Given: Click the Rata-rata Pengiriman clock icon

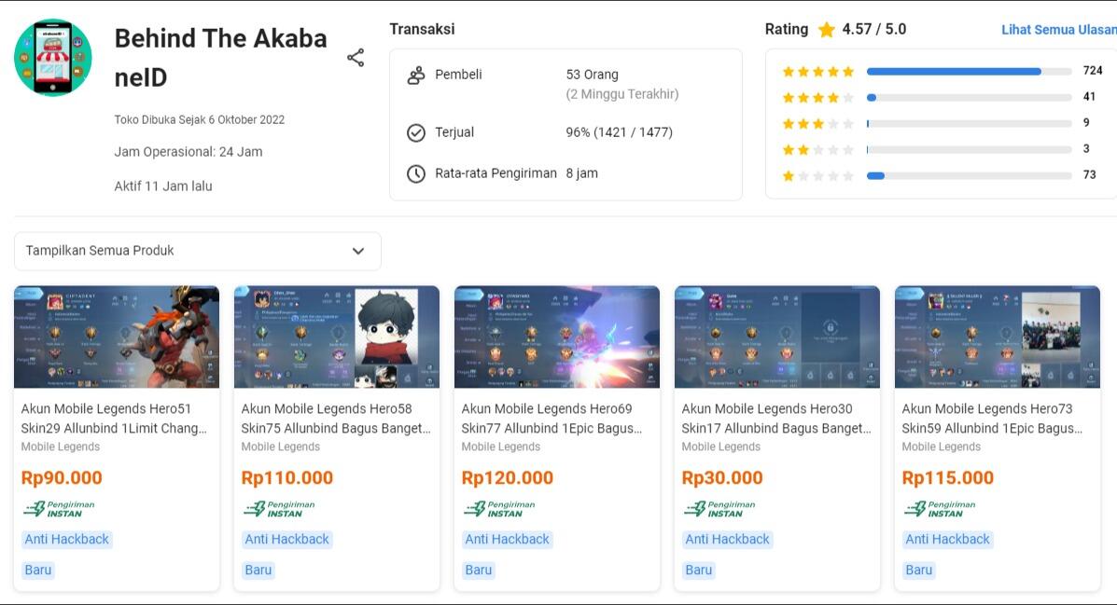Looking at the screenshot, I should (x=416, y=173).
